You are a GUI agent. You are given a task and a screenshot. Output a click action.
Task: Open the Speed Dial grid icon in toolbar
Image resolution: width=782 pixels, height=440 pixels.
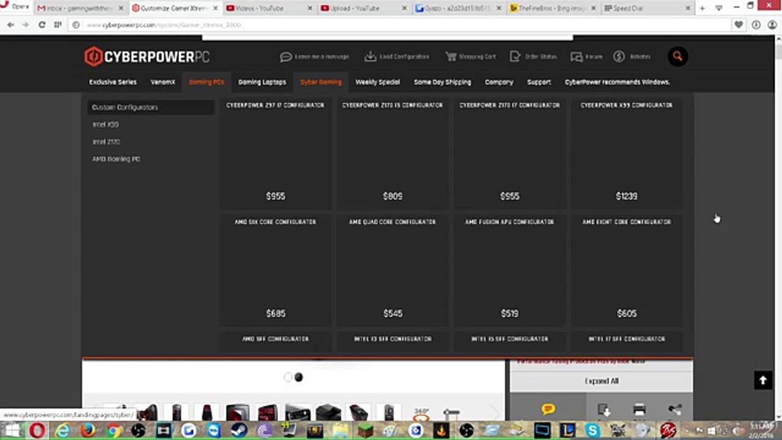point(57,25)
